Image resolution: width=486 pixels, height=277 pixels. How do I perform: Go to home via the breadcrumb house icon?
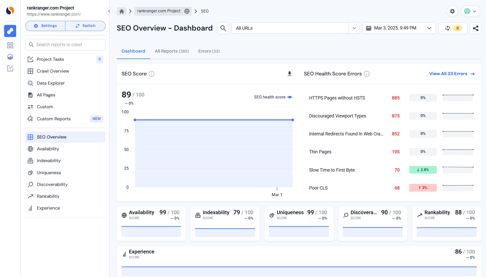point(122,11)
